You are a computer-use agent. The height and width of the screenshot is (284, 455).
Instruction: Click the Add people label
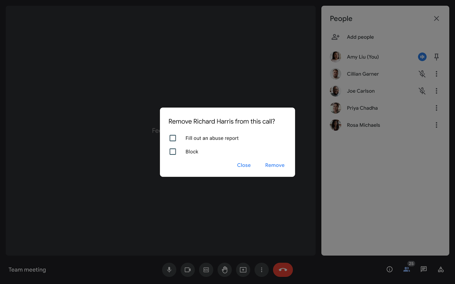(360, 37)
